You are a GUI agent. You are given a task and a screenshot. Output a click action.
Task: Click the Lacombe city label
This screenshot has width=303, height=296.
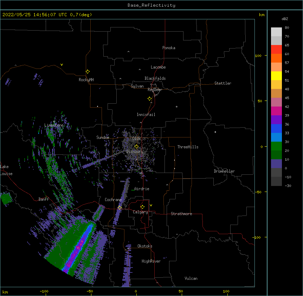[x=158, y=67]
